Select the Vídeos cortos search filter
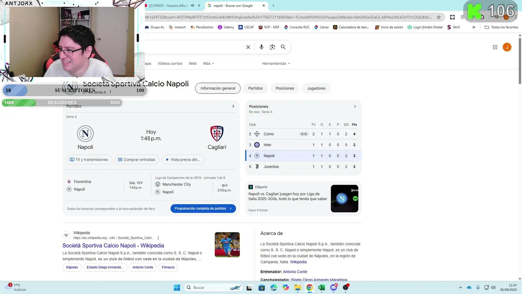Screen dimensions: 522x294 click(170, 63)
